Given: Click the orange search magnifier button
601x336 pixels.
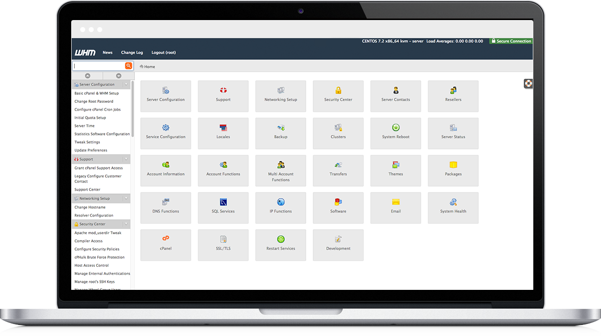Looking at the screenshot, I should click(x=129, y=66).
